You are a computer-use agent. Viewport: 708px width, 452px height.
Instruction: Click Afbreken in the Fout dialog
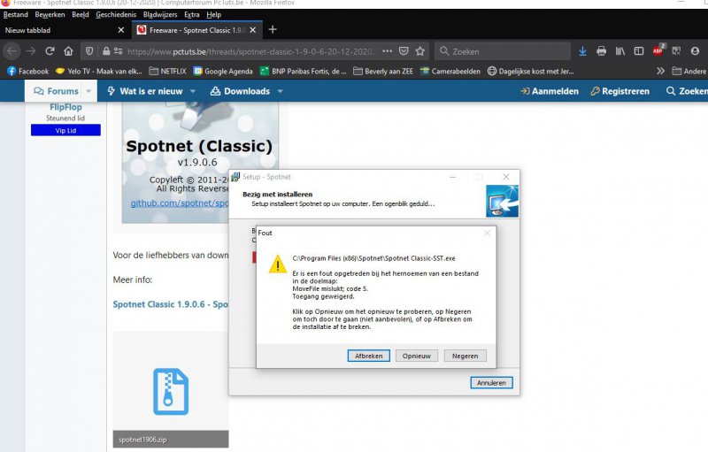pos(368,356)
